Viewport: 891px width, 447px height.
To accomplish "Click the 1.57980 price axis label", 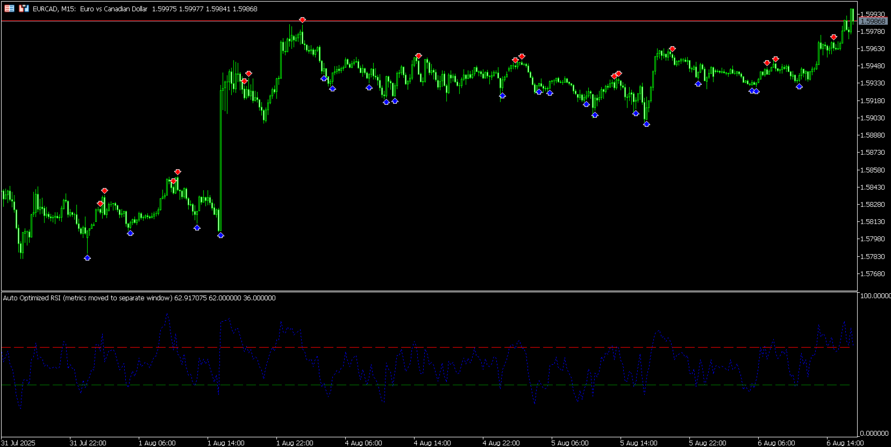I will [873, 239].
